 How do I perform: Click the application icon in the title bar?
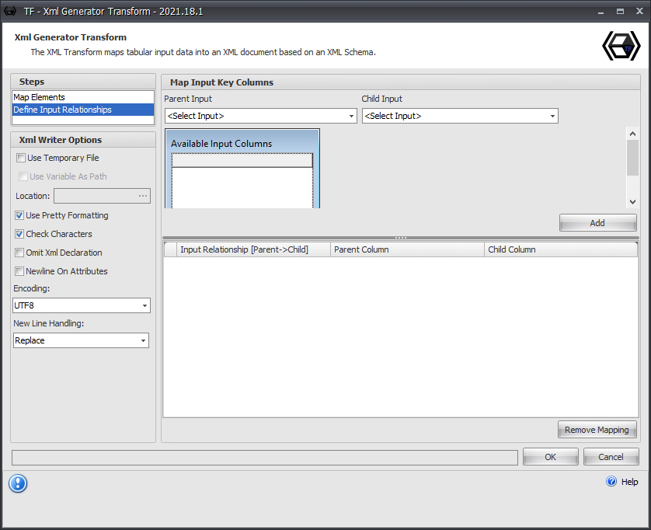click(x=9, y=11)
